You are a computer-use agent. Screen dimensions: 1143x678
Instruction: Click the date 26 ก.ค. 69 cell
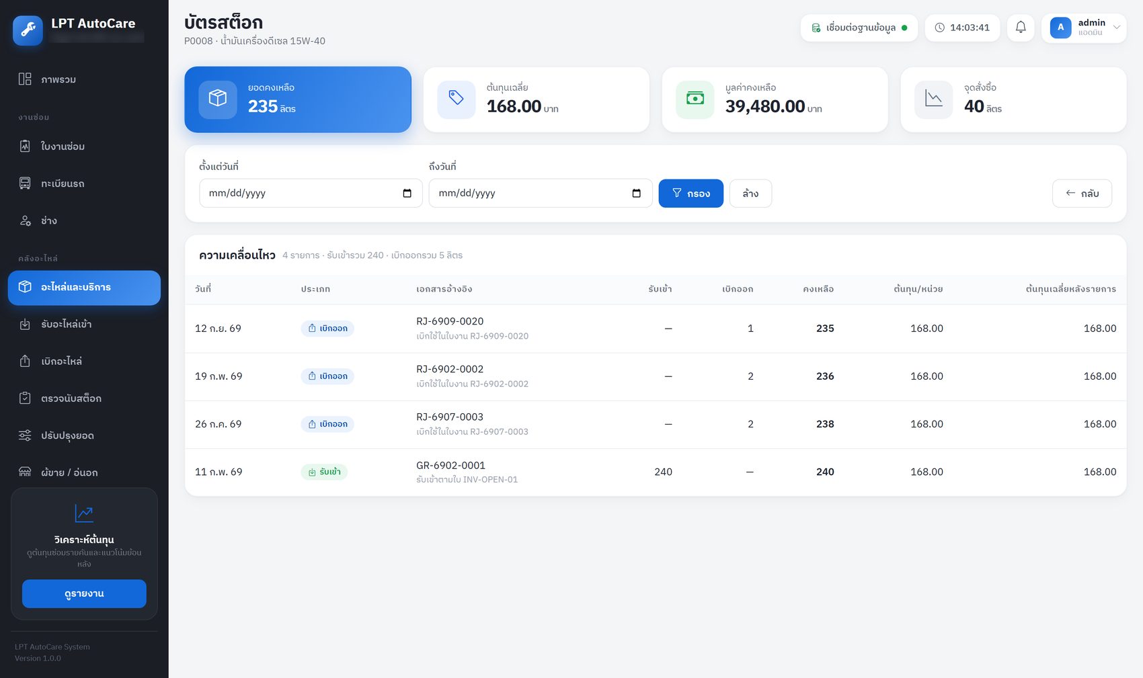(218, 425)
